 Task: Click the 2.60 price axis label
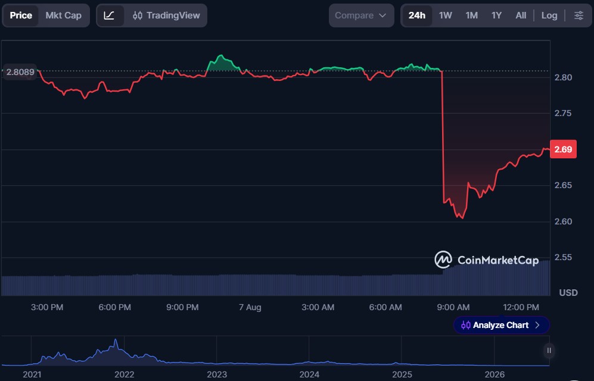[563, 221]
